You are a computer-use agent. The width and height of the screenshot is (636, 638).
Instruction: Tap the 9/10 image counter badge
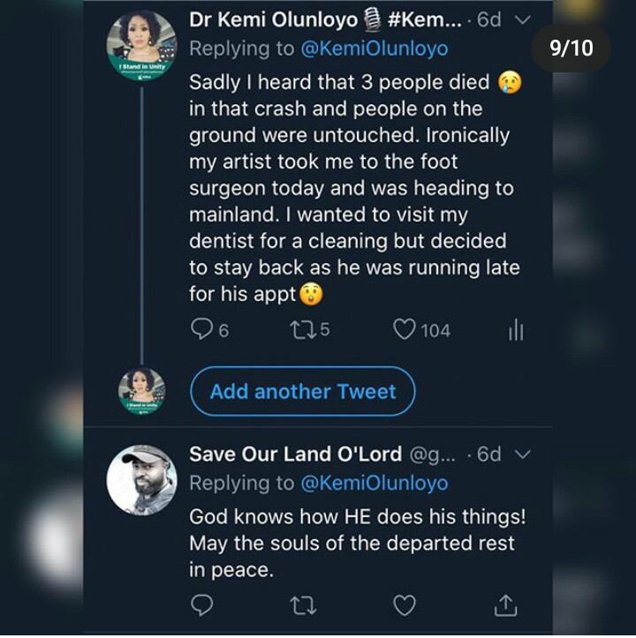click(x=572, y=48)
